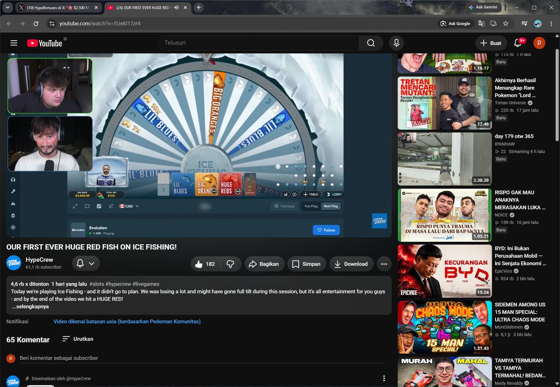Viewport: 560px width, 387px height.
Task: Download the video
Action: pyautogui.click(x=351, y=264)
